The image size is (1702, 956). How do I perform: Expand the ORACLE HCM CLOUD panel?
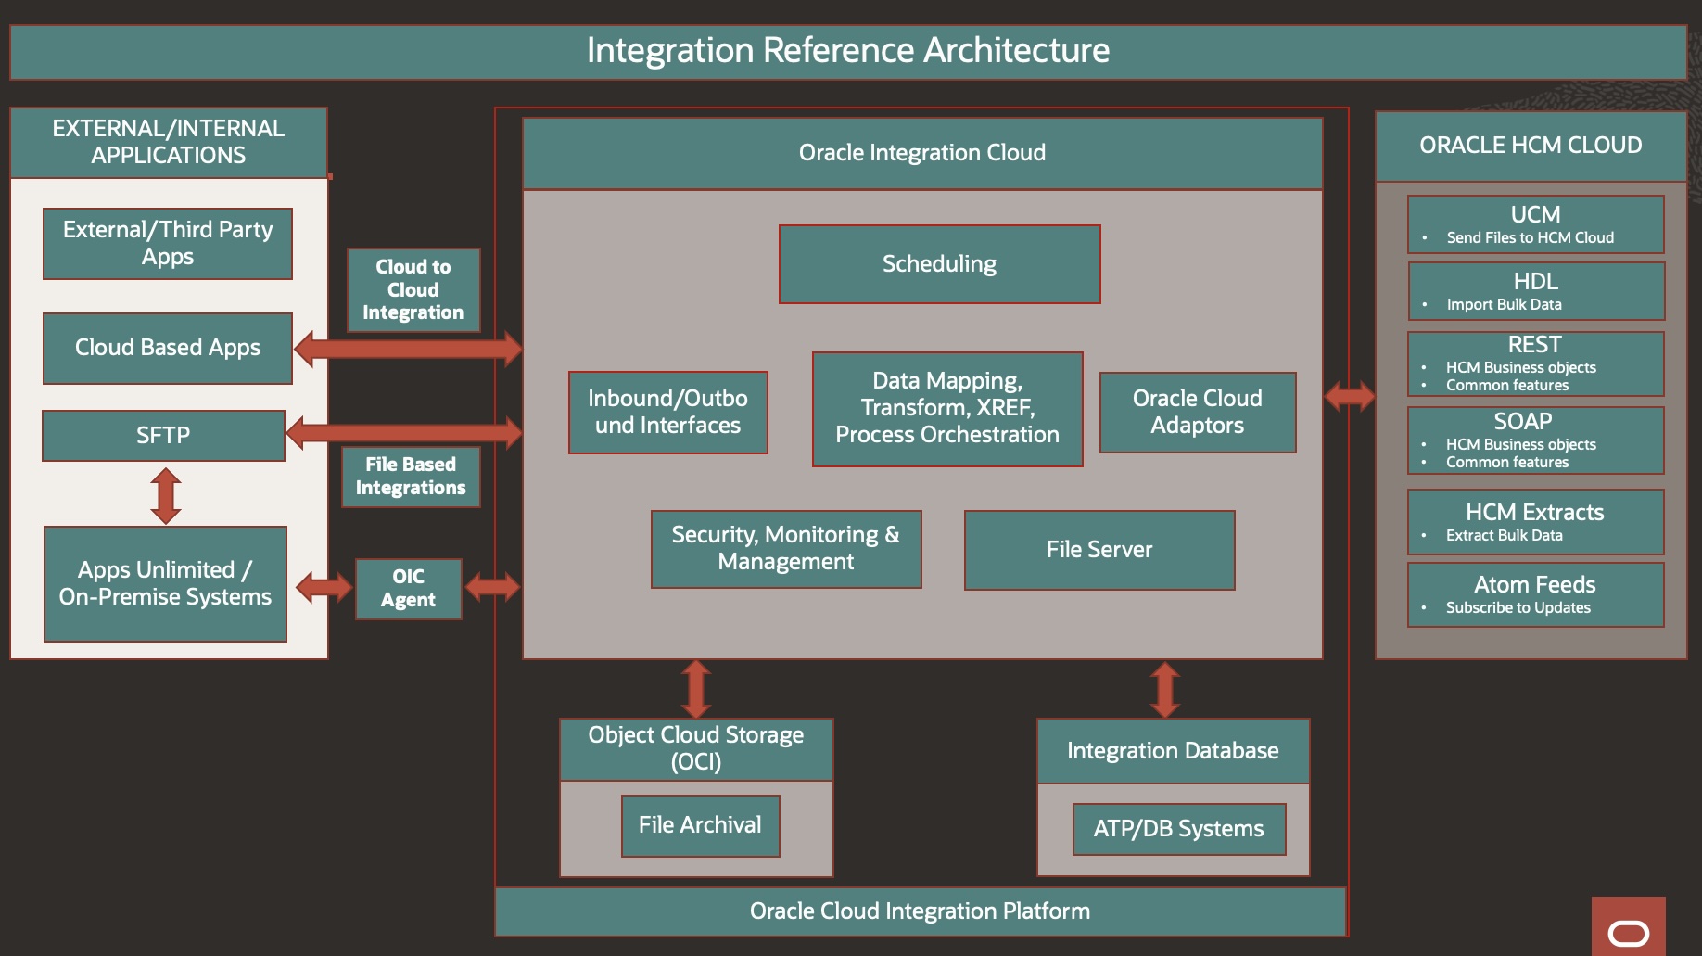click(1531, 146)
